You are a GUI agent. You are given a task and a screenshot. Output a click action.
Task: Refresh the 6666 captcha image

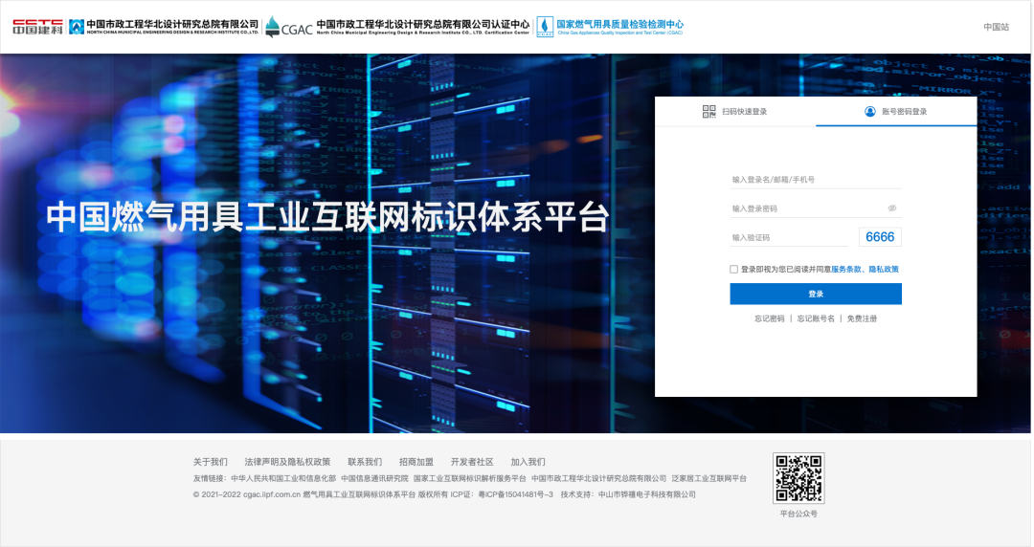(x=879, y=237)
